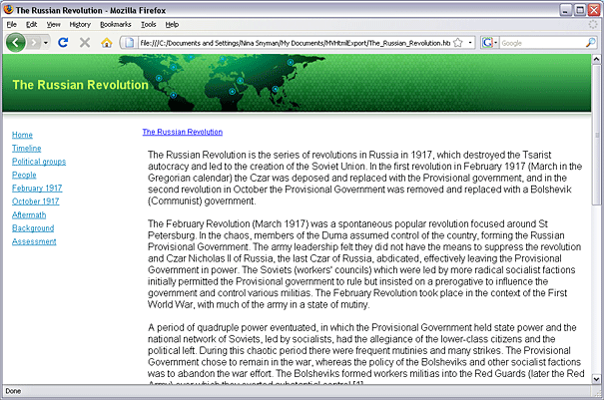Open the Google search engine selector
Screen dimensions: 604x400
(x=489, y=43)
